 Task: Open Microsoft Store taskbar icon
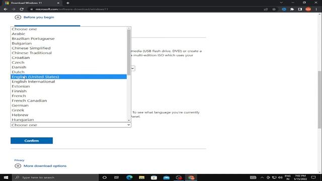pyautogui.click(x=154, y=177)
